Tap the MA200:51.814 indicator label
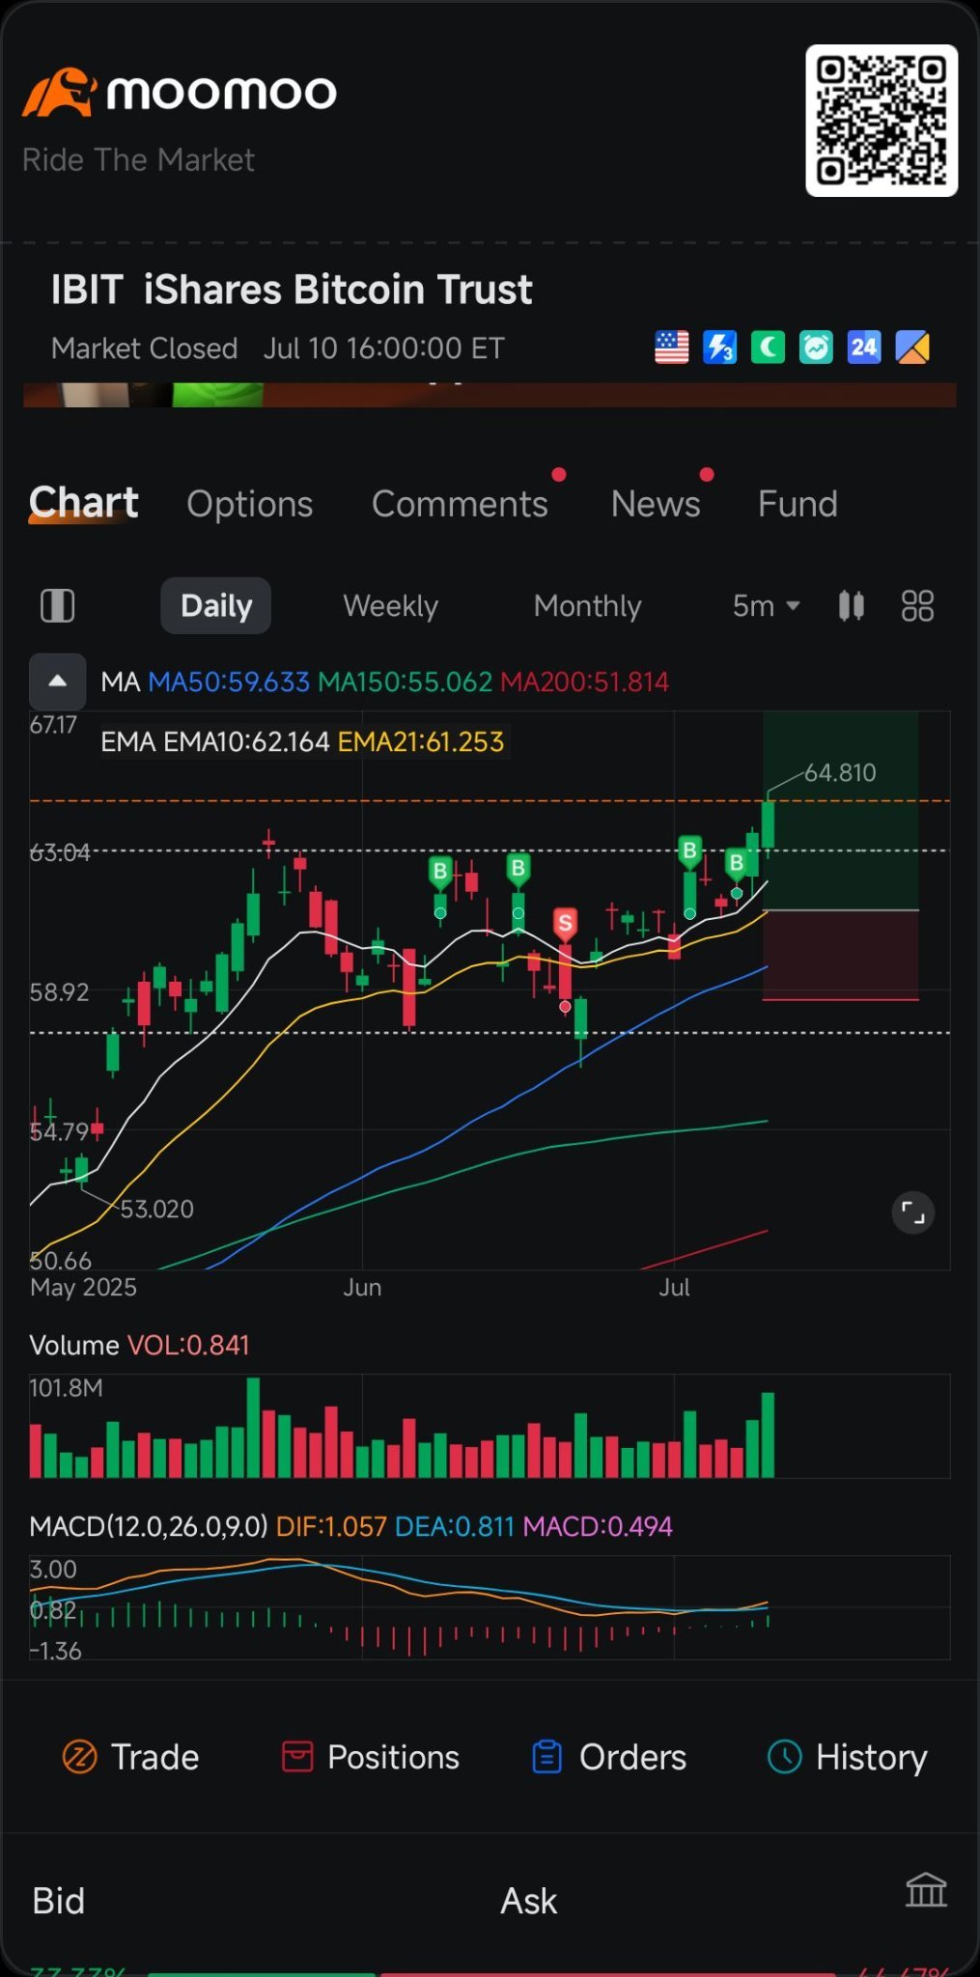Screen dimensions: 980x1977 tap(584, 682)
